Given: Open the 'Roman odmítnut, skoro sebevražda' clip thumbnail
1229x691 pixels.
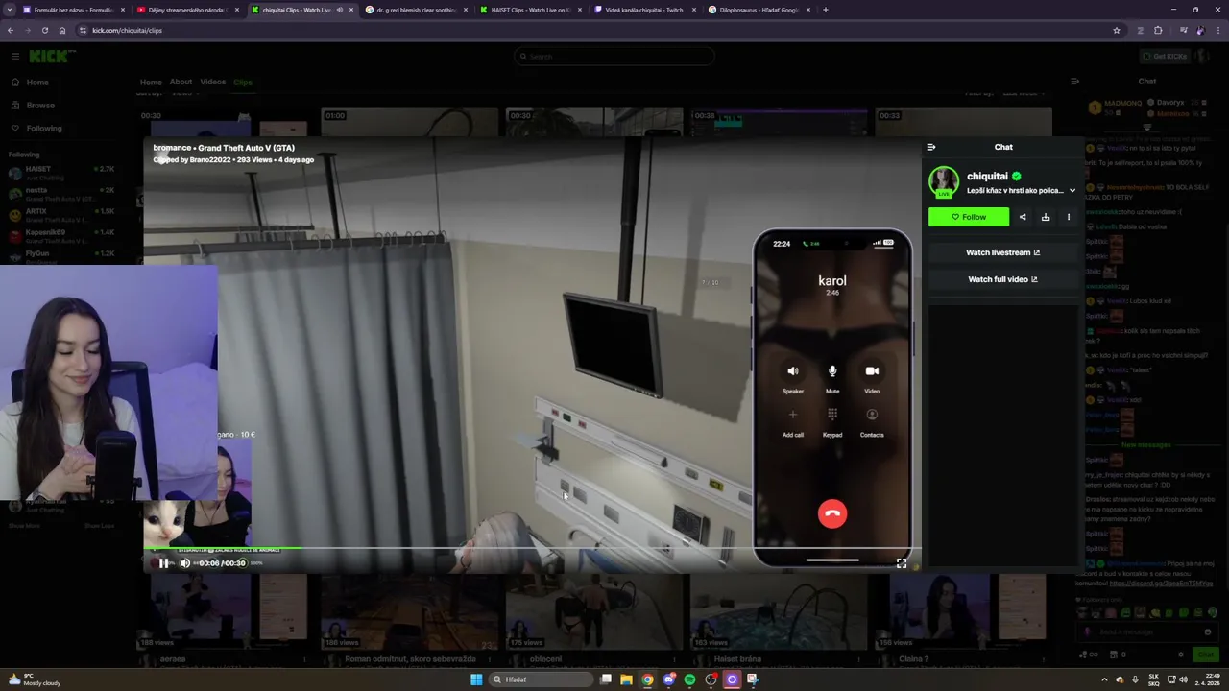Looking at the screenshot, I should pos(411,611).
